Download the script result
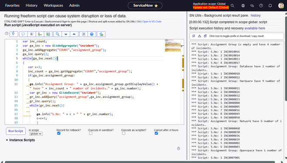This screenshot has height=163, width=287. tap(199, 36)
